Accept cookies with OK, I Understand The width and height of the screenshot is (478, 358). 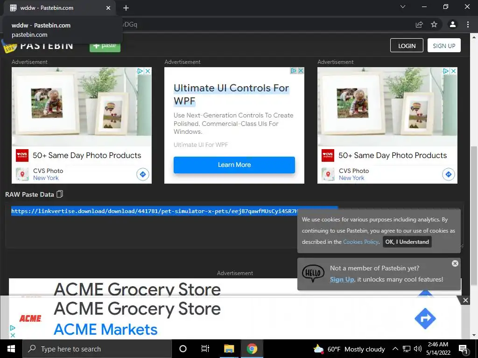(407, 242)
